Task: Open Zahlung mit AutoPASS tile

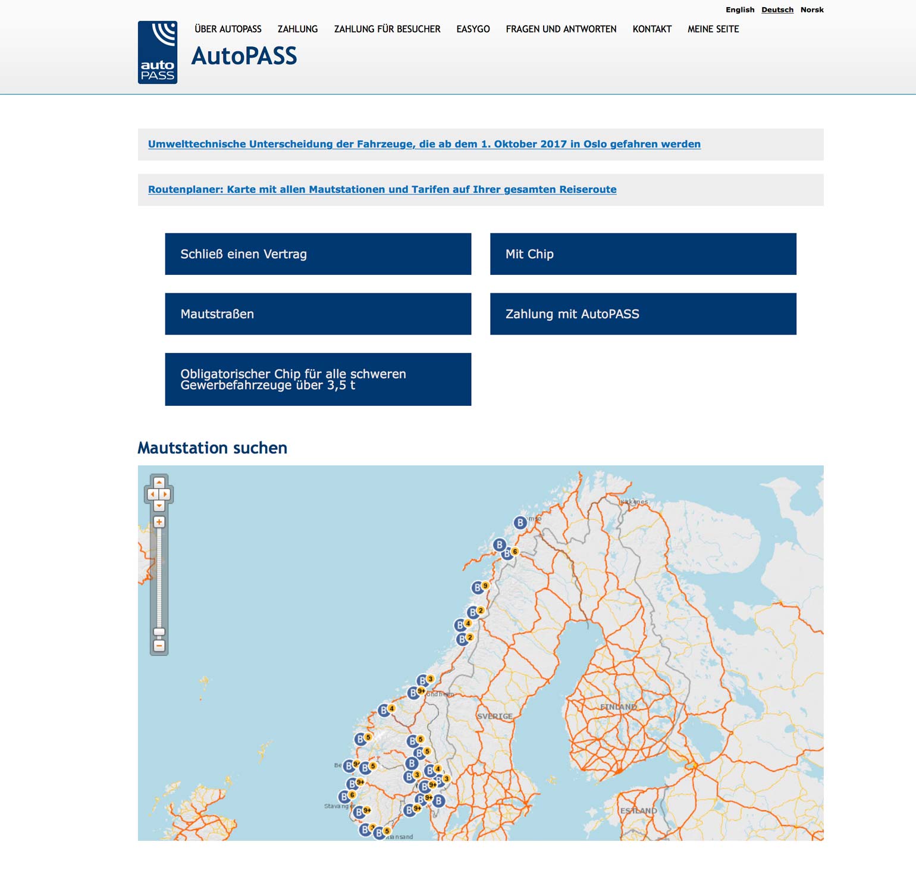Action: [x=643, y=314]
